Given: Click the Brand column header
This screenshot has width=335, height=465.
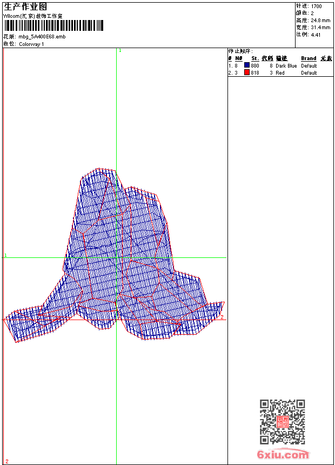Looking at the screenshot, I should point(309,58).
